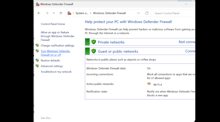Open Troubleshoot my network link

(56, 72)
